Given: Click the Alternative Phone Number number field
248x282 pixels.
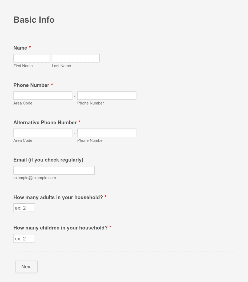Looking at the screenshot, I should point(107,133).
